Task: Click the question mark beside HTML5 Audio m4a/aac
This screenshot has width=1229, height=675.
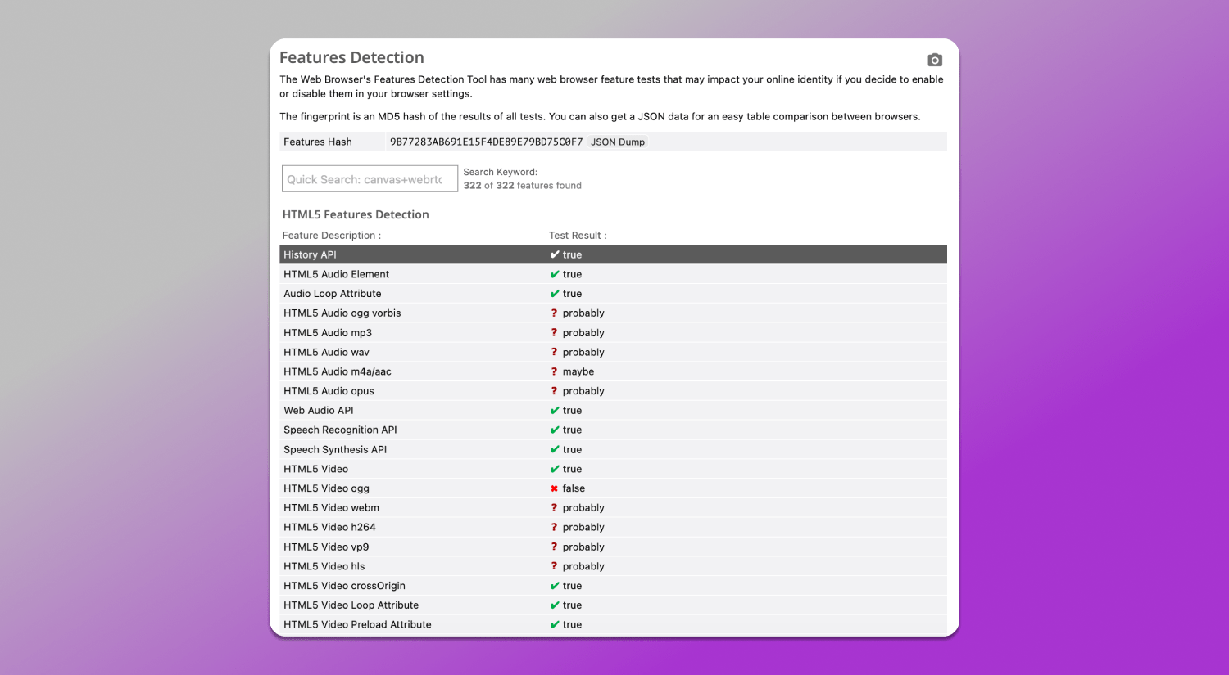Action: (556, 371)
